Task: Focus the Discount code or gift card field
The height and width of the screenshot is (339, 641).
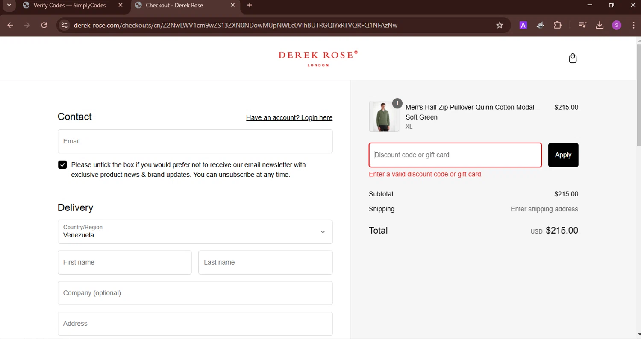Action: (x=456, y=155)
